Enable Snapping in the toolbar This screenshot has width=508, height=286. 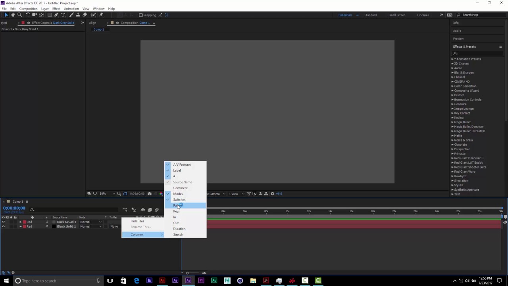point(141,15)
